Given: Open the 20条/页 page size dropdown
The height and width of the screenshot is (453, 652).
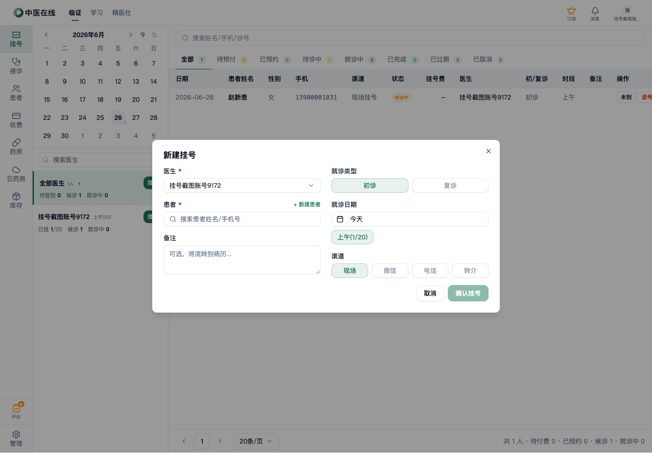Looking at the screenshot, I should 256,441.
